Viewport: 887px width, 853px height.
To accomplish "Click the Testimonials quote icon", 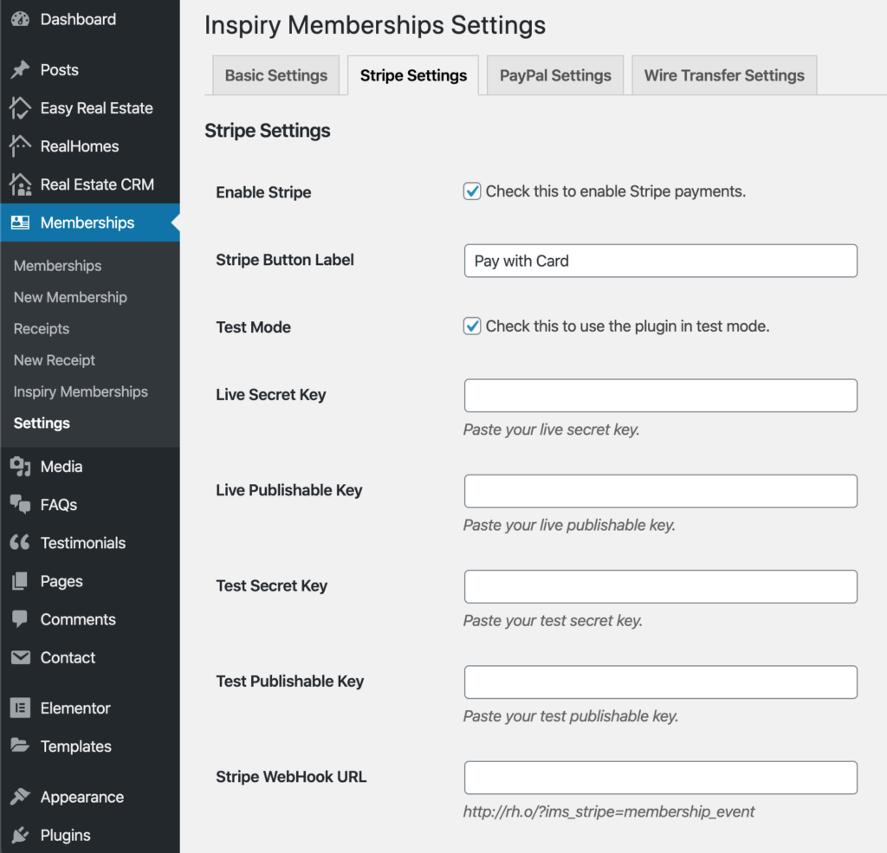I will 21,543.
